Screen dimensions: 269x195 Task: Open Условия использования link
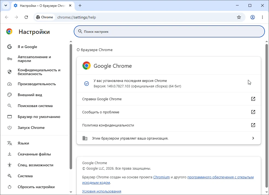click(x=102, y=191)
